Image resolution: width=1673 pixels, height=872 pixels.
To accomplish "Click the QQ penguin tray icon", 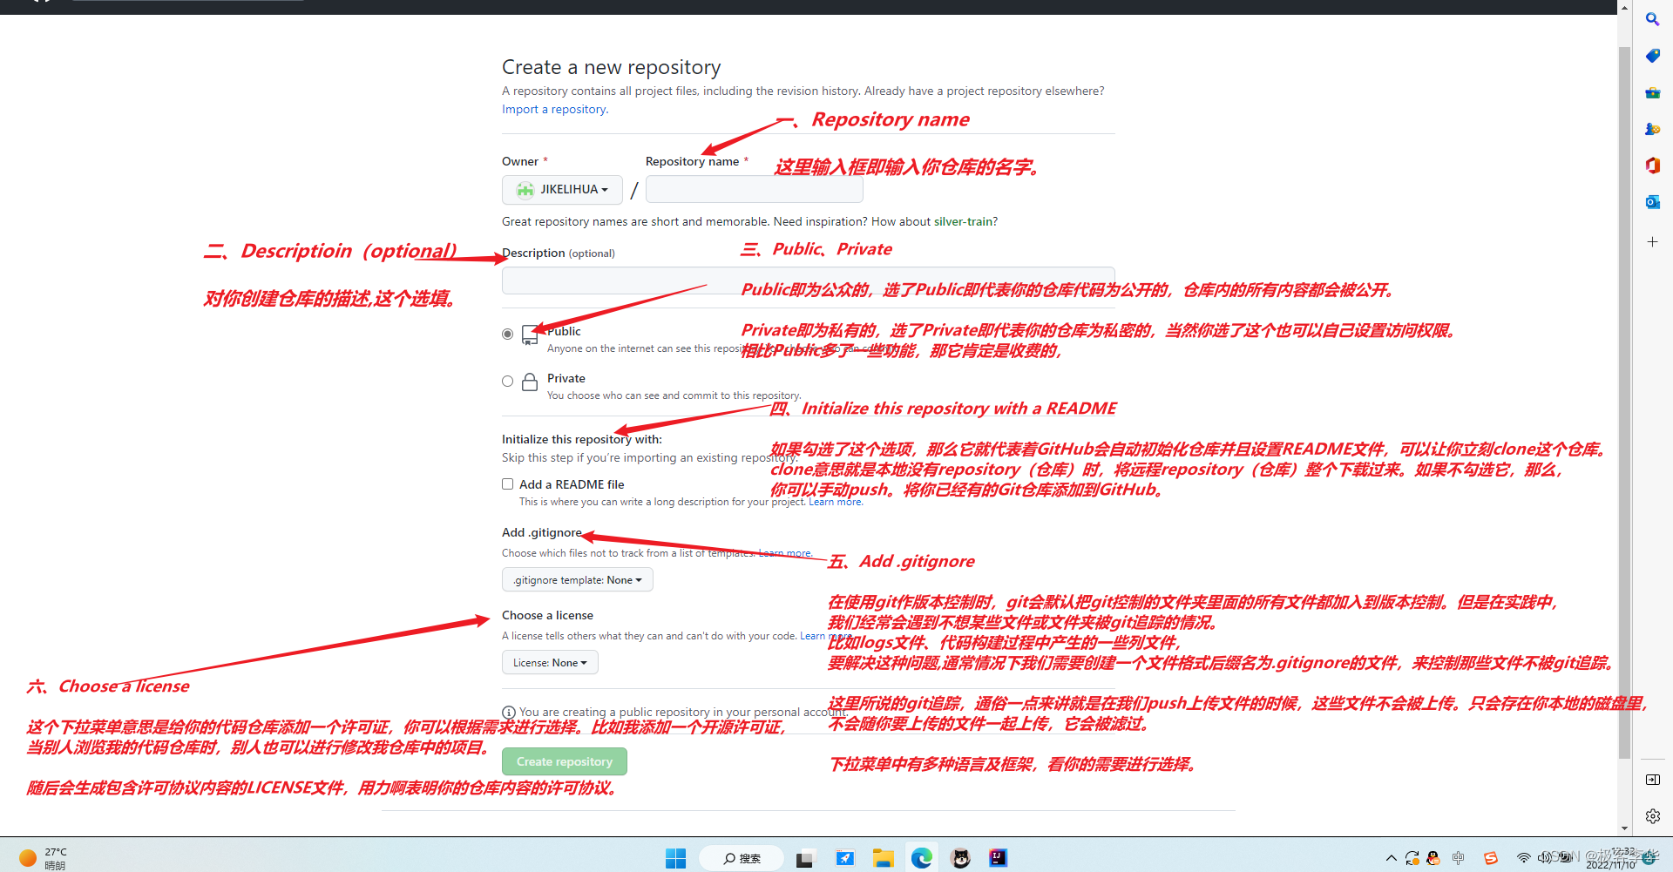I will point(1433,858).
